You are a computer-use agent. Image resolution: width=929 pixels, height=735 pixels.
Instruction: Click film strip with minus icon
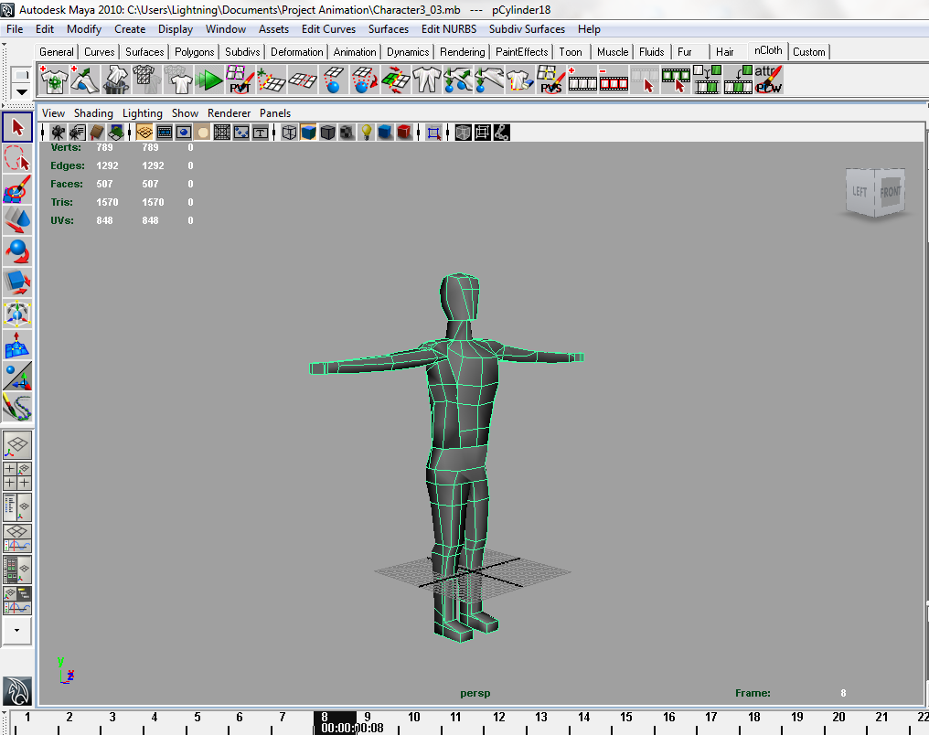click(x=614, y=80)
